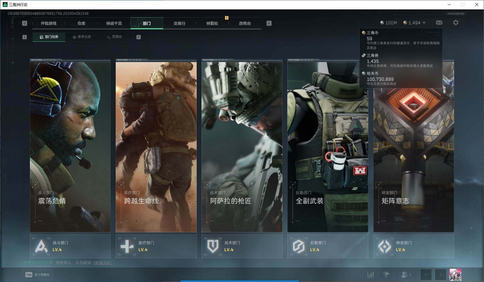Open the mail envelope icon
This screenshot has height=282, width=484.
pos(439,23)
